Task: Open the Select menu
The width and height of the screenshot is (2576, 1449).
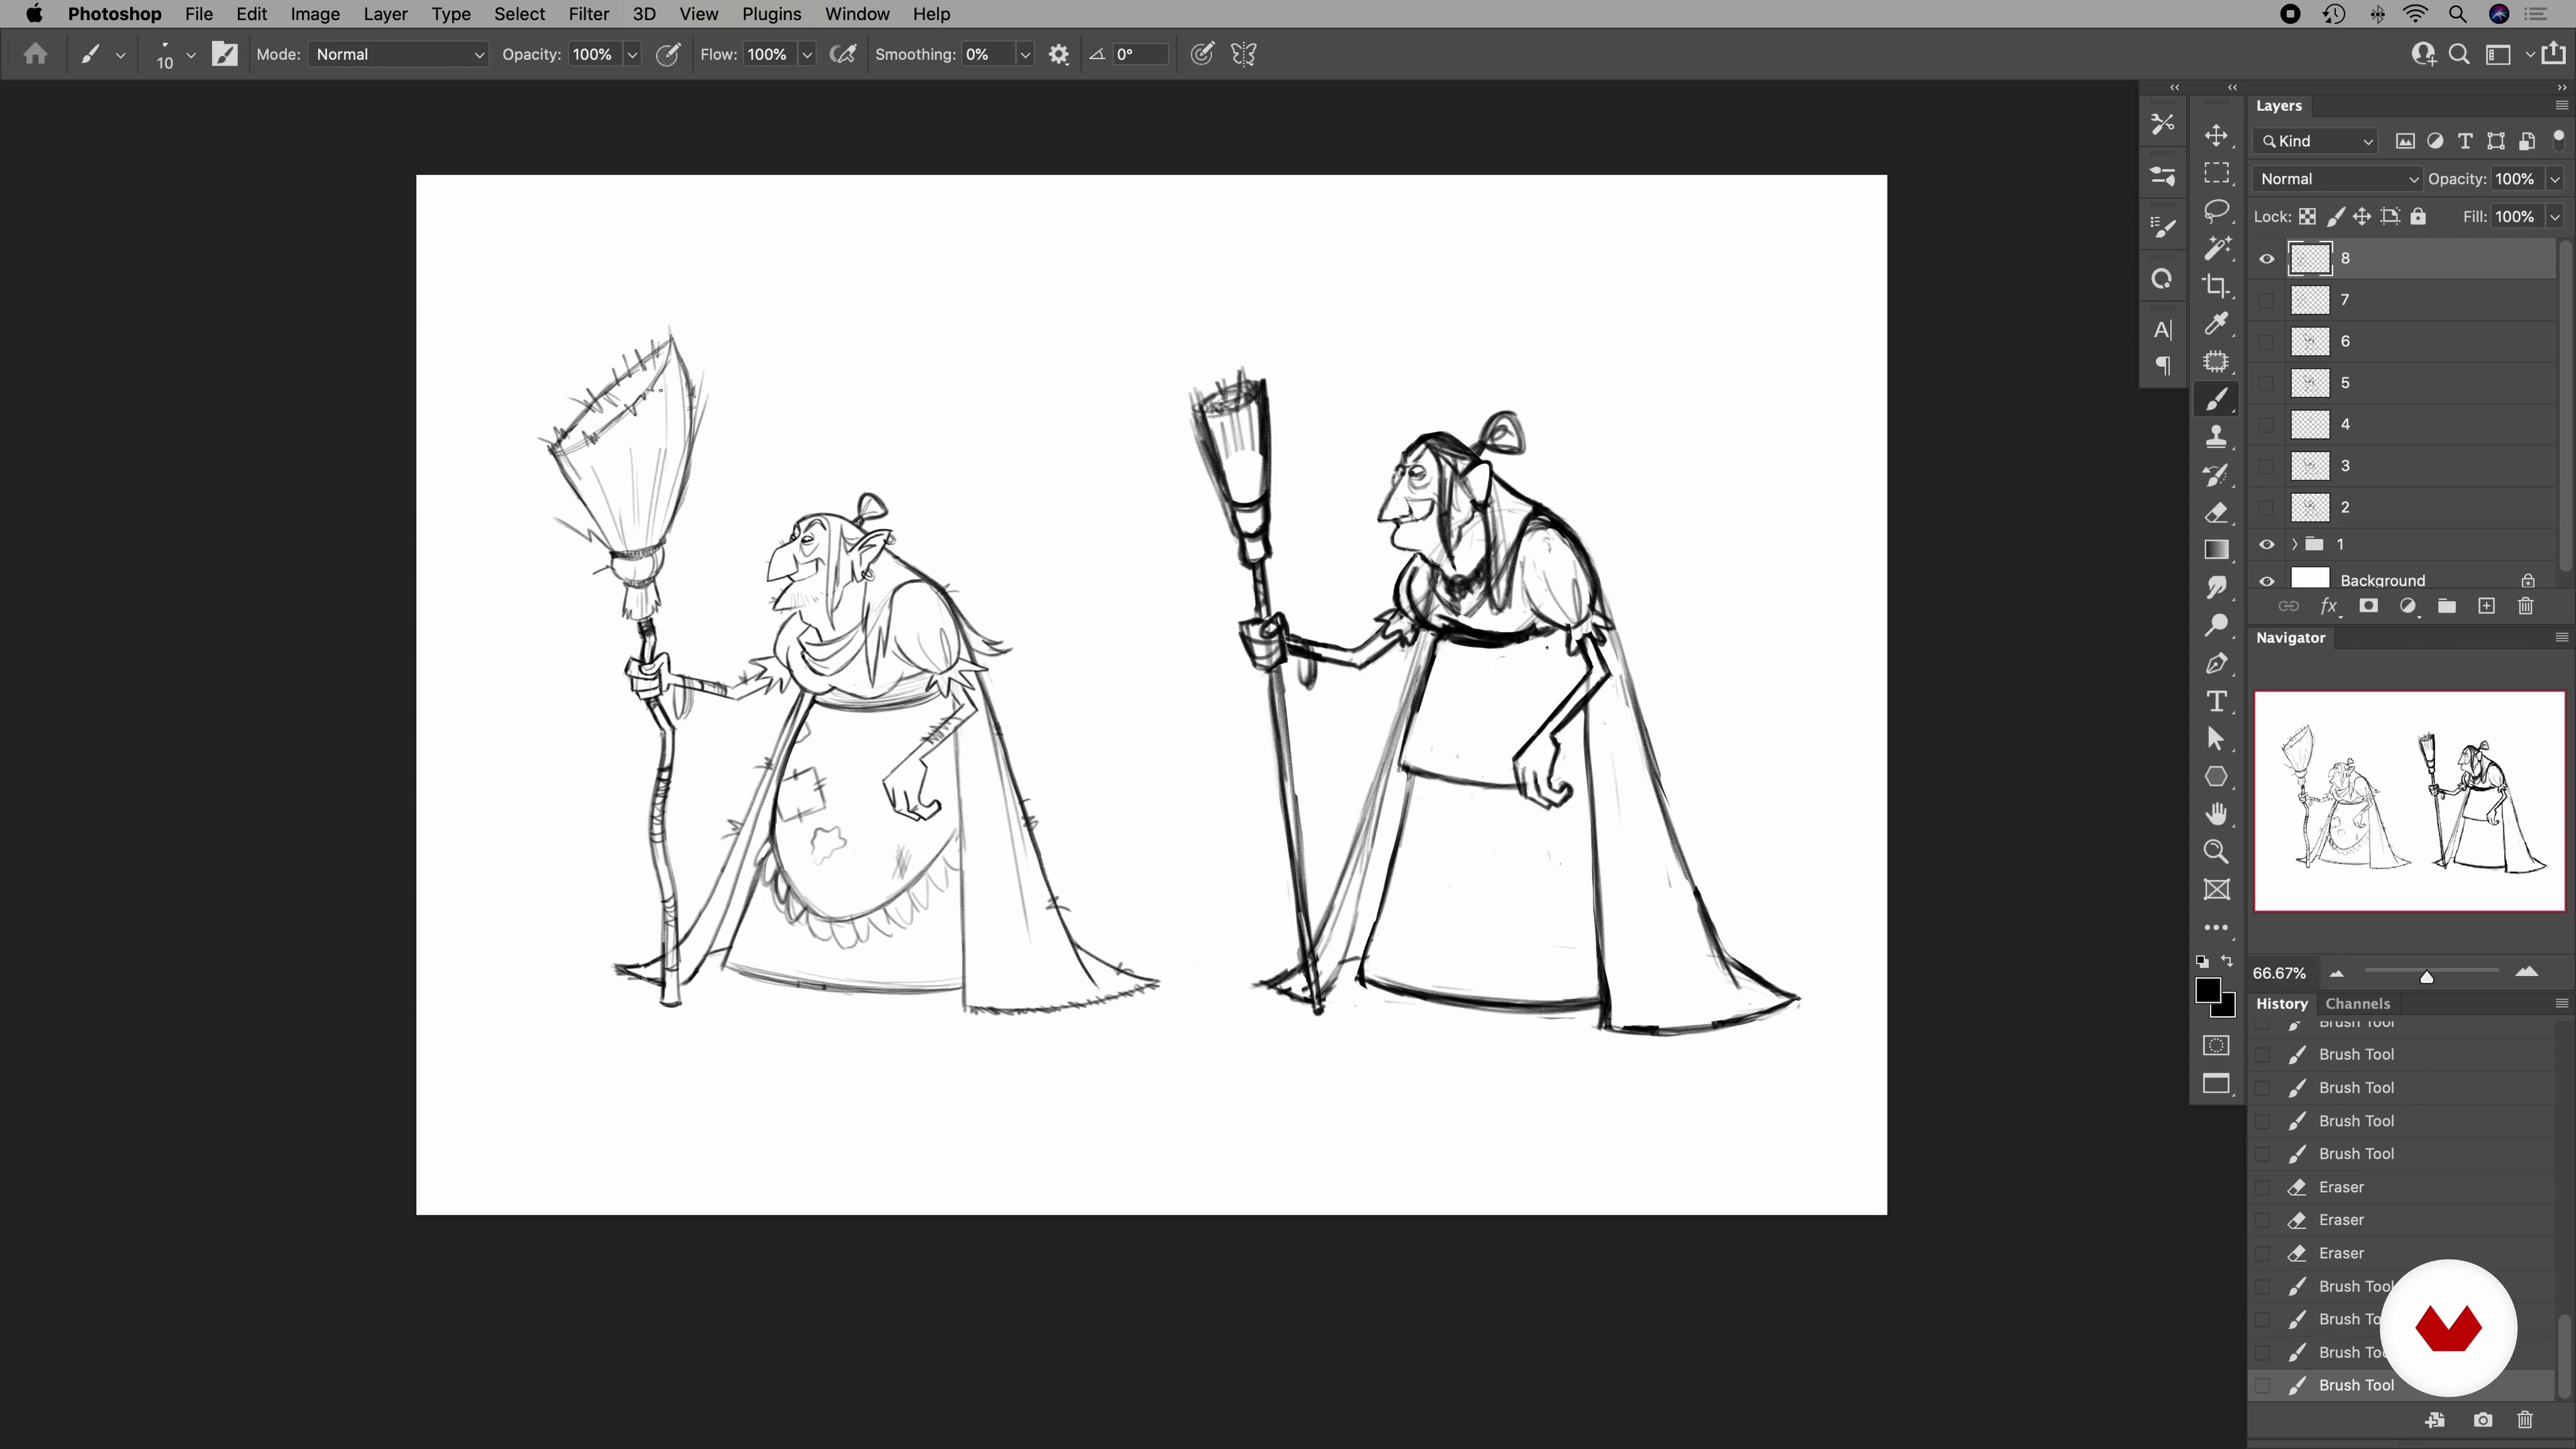Action: [519, 14]
